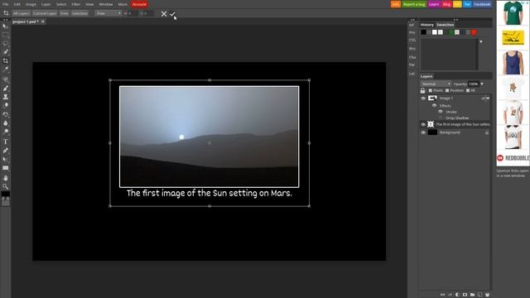Check the lock Pixels checkbox
Image resolution: width=530 pixels, height=298 pixels.
pos(431,90)
